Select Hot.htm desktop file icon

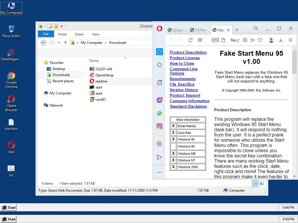click(11, 125)
